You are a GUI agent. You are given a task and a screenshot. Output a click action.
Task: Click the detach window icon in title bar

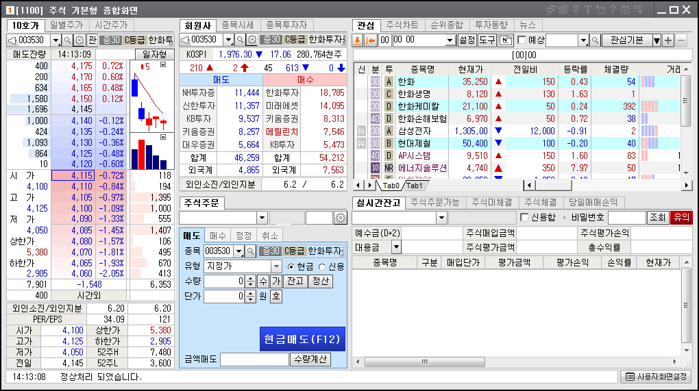click(600, 10)
